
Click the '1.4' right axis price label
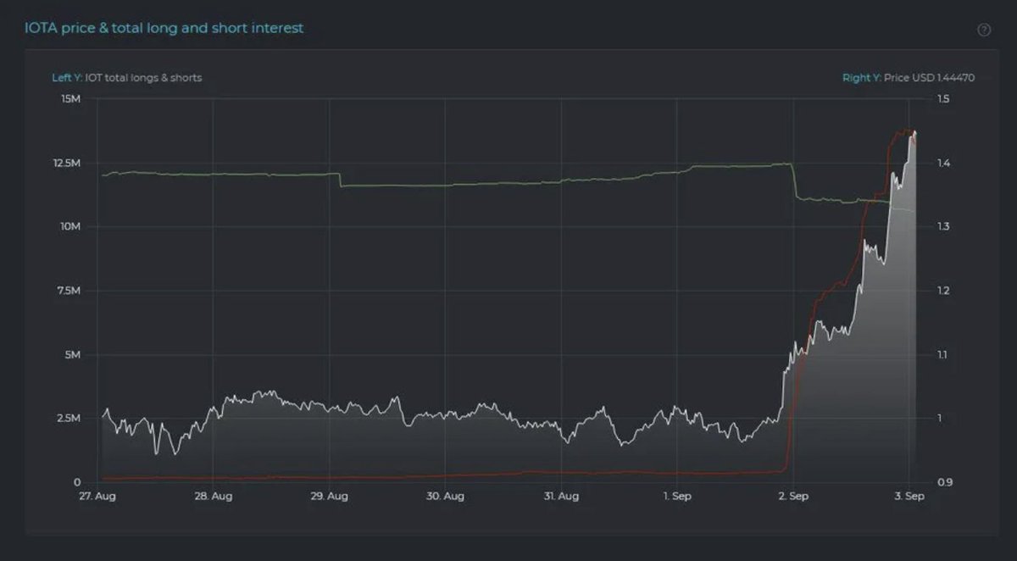point(943,163)
